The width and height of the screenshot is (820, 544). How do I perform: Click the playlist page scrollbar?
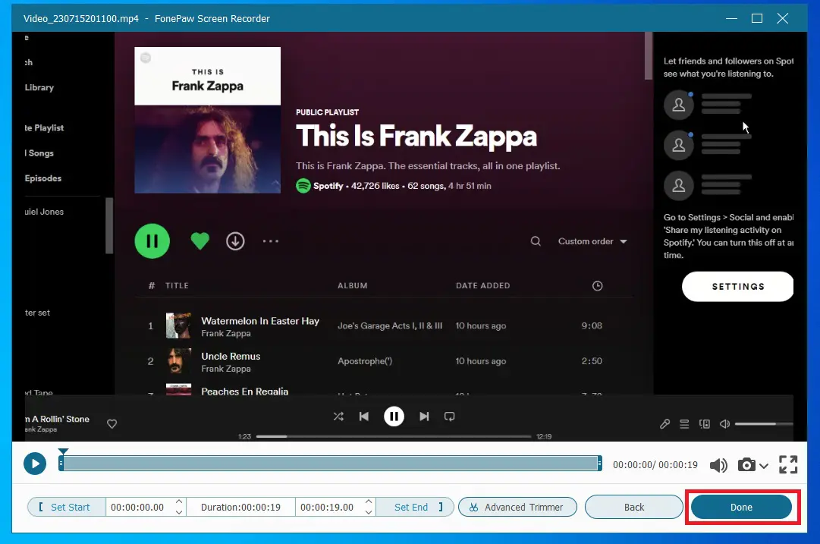(649, 56)
